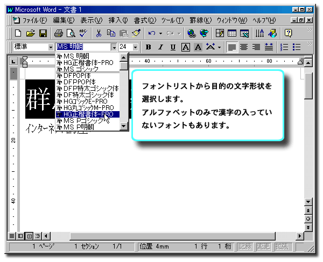The height and width of the screenshot is (262, 323).
Task: Switch to outline view button
Action: point(38,236)
